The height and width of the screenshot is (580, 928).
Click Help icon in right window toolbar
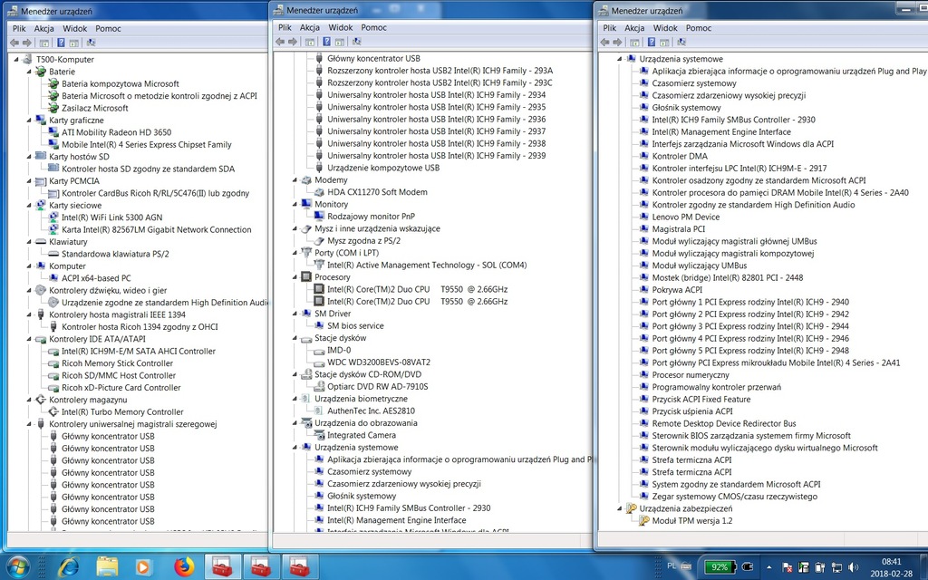[x=651, y=42]
